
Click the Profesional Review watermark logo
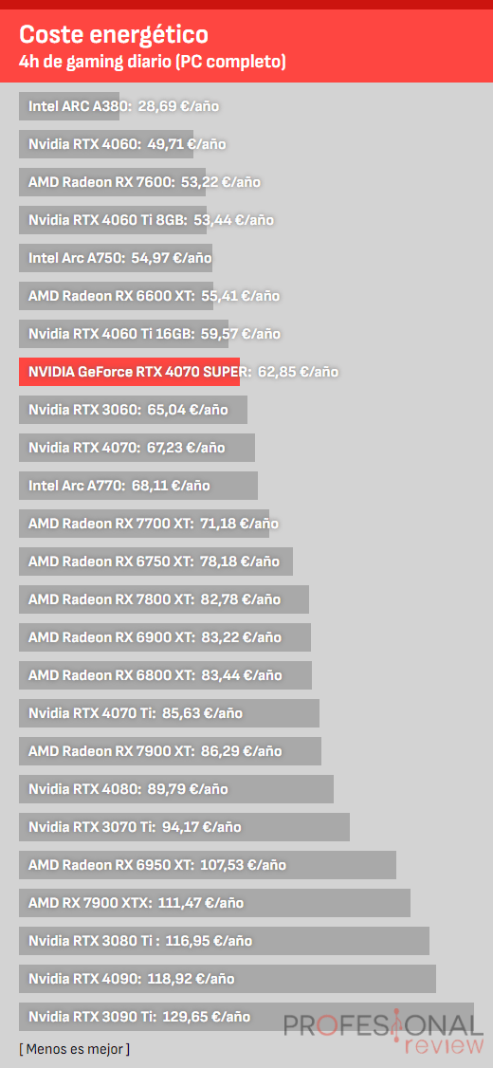(x=389, y=1033)
